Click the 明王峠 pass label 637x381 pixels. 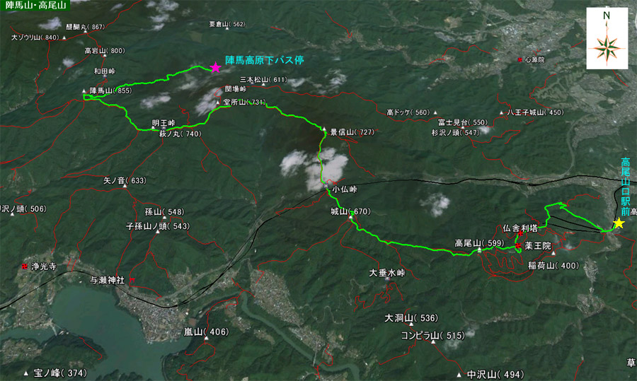163,122
